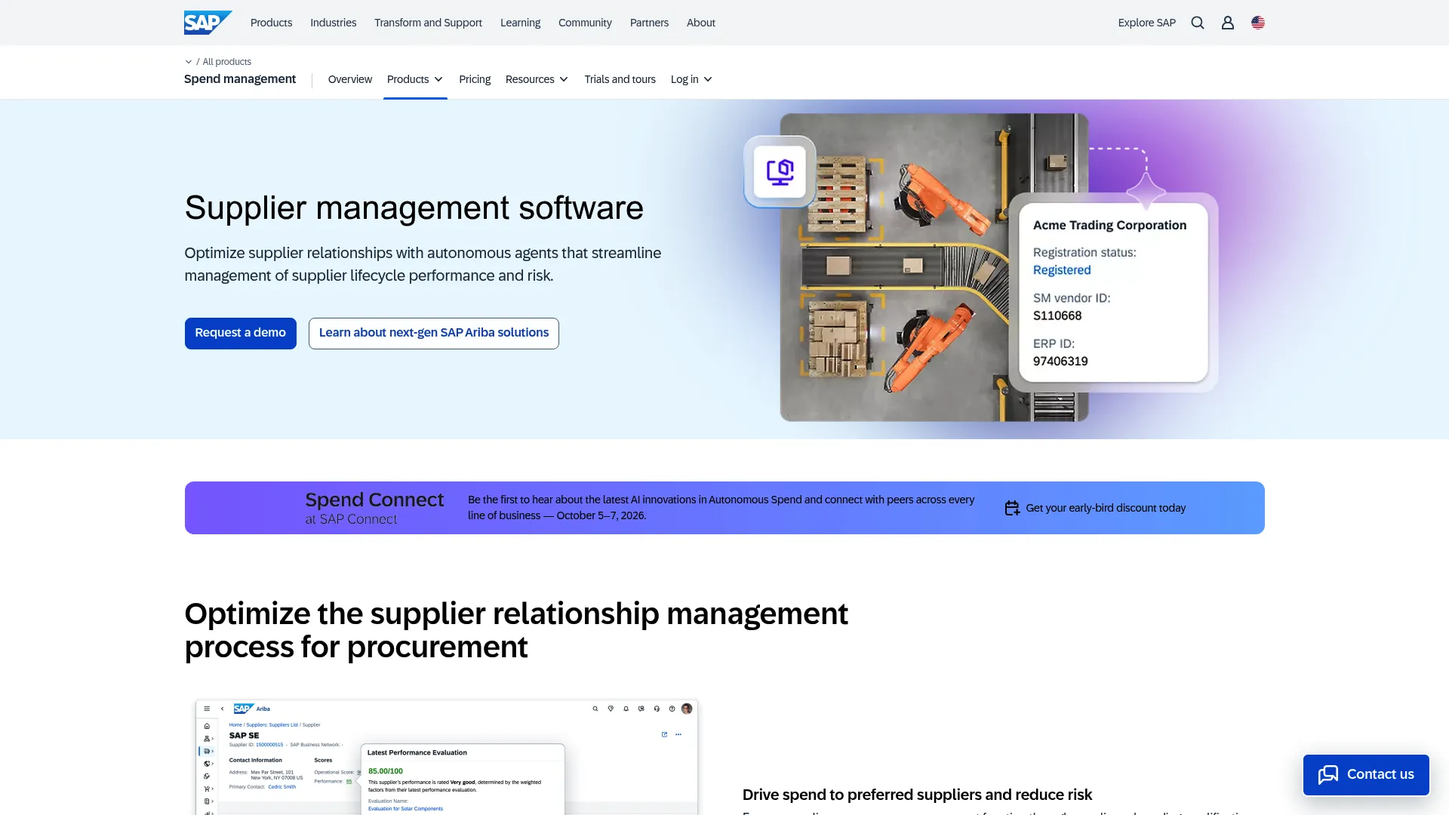Click the hamburger menu icon in Ariba screenshot
Viewport: 1449px width, 815px height.
click(207, 709)
